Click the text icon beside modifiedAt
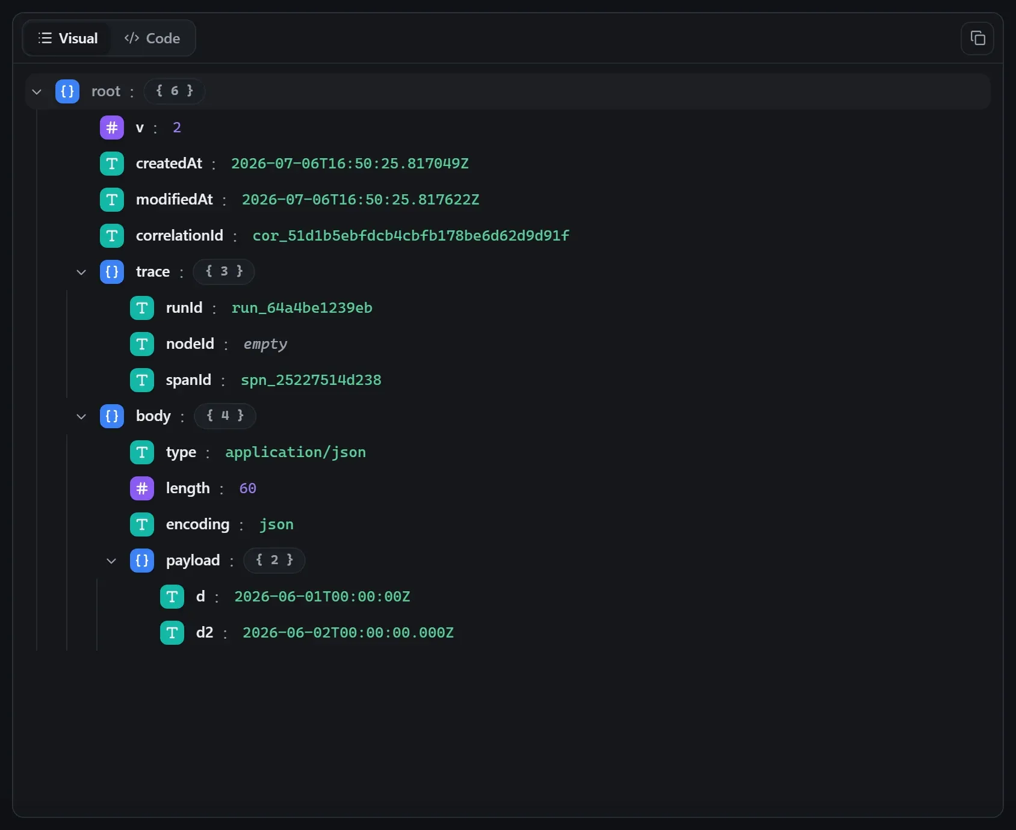Viewport: 1016px width, 830px height. 112,200
